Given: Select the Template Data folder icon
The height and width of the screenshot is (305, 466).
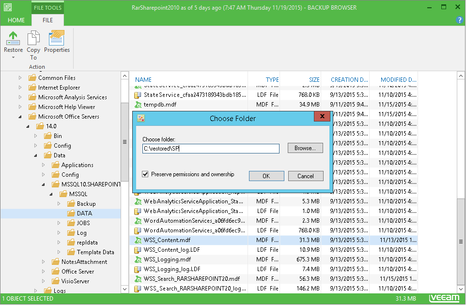Looking at the screenshot, I should tap(71, 252).
